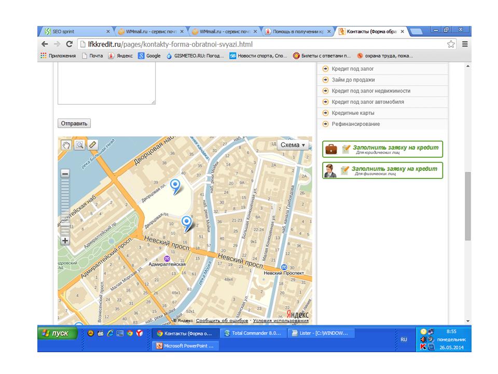Screen dimensions: 498x374
Task: Open Total Commander from the taskbar
Action: [x=252, y=333]
